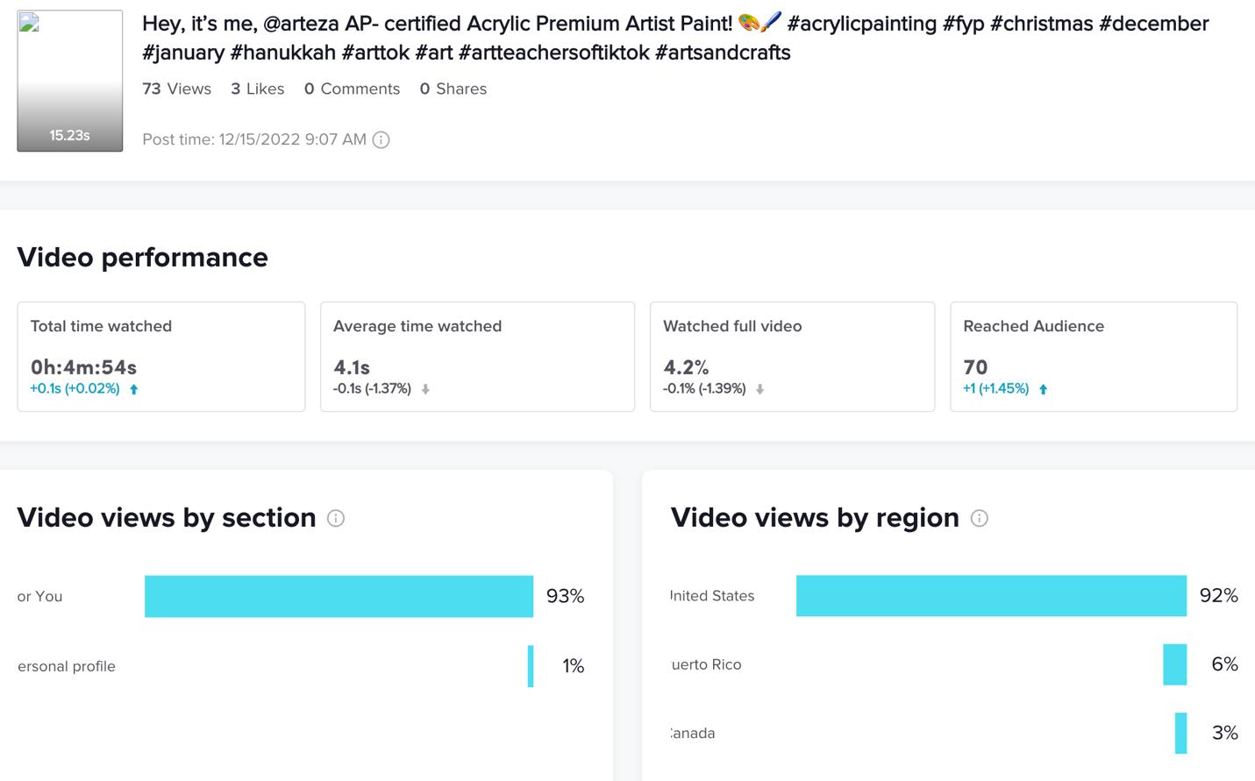Click info icon next to Video views by region
This screenshot has height=781, width=1255.
(980, 518)
